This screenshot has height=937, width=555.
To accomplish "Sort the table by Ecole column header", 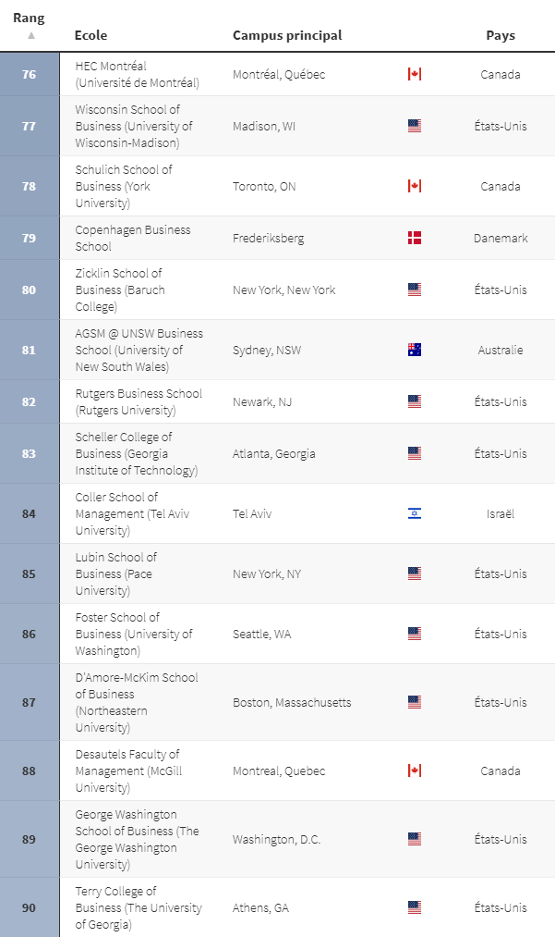I will pos(90,35).
